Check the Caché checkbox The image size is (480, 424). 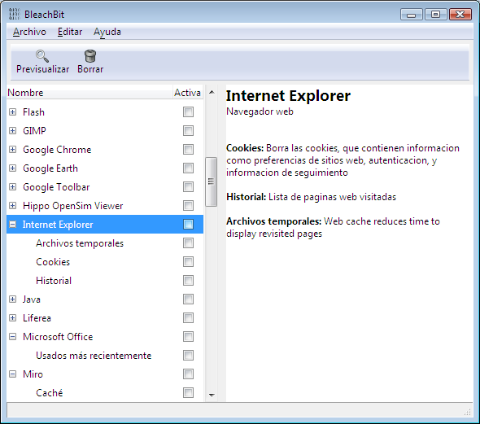click(x=188, y=393)
